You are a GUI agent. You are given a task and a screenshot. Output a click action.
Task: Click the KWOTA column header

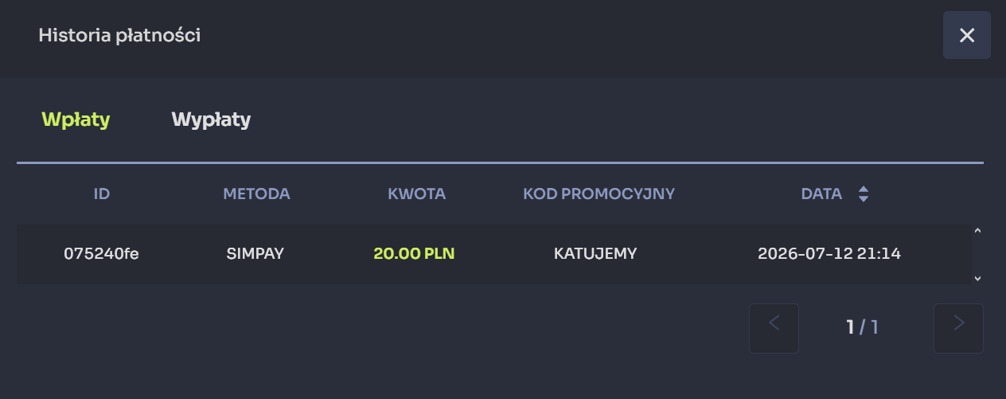tap(416, 194)
